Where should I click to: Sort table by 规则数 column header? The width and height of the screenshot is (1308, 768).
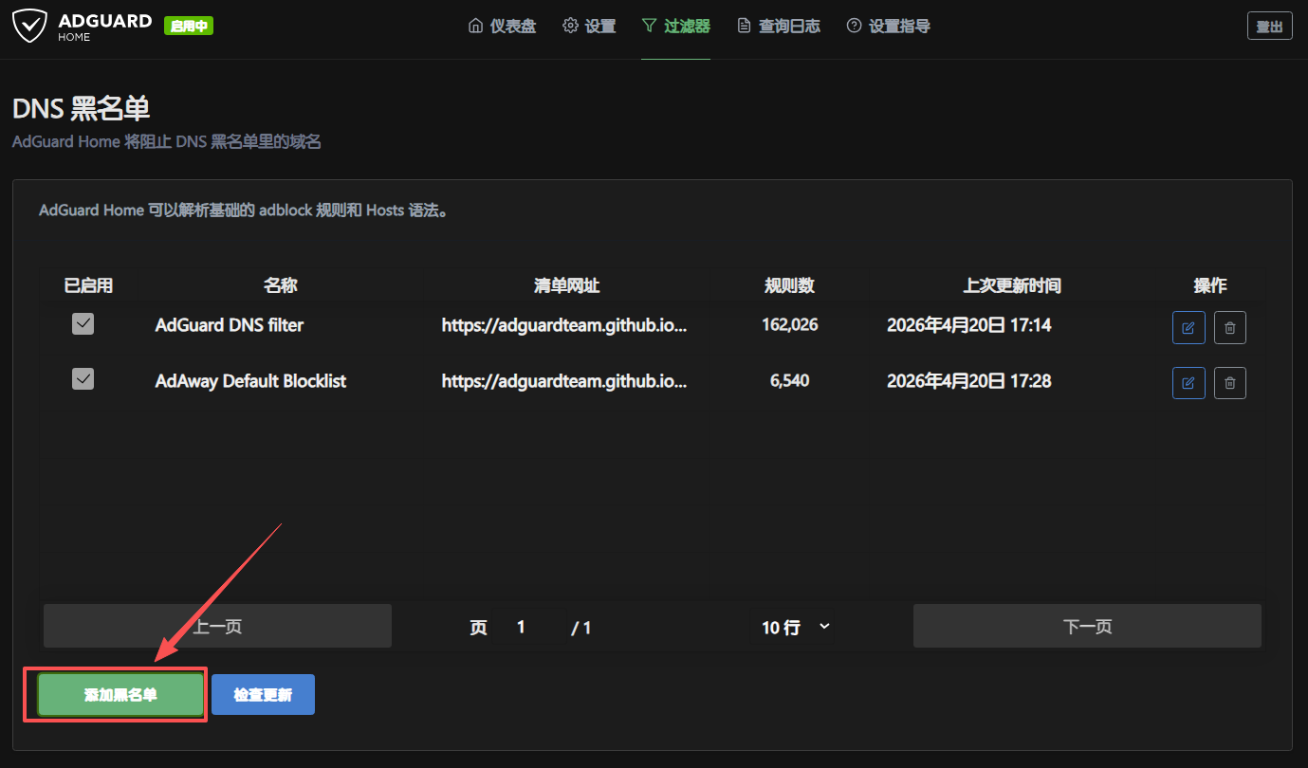pos(789,285)
